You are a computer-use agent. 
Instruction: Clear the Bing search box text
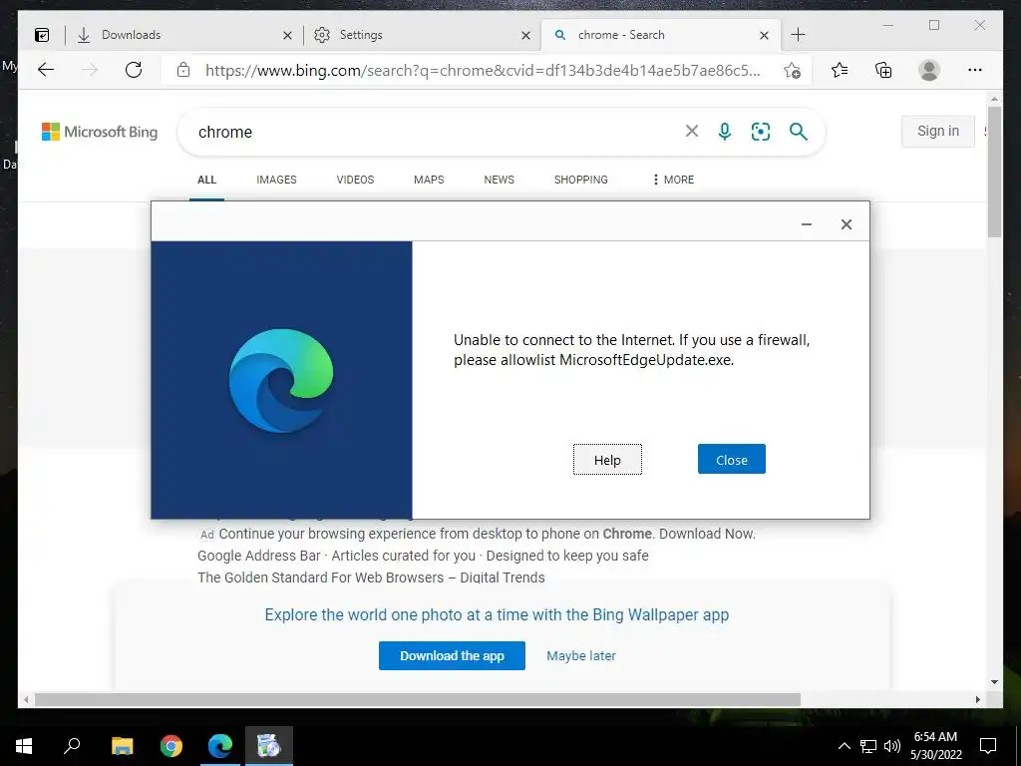[692, 132]
